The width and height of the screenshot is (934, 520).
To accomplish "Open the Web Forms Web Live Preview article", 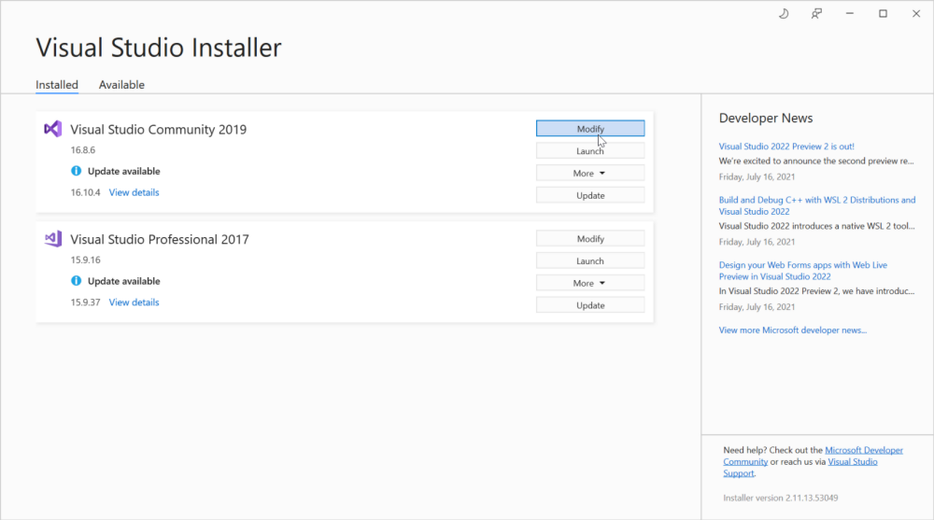I will point(803,271).
